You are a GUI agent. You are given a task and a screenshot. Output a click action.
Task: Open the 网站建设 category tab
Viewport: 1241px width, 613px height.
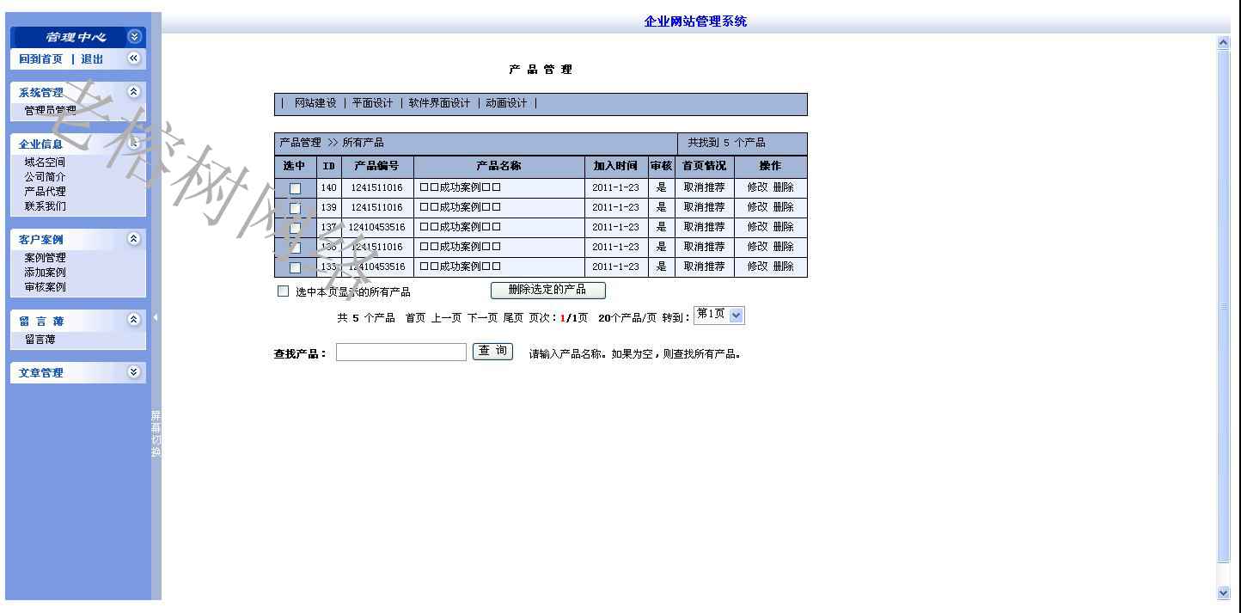(315, 103)
